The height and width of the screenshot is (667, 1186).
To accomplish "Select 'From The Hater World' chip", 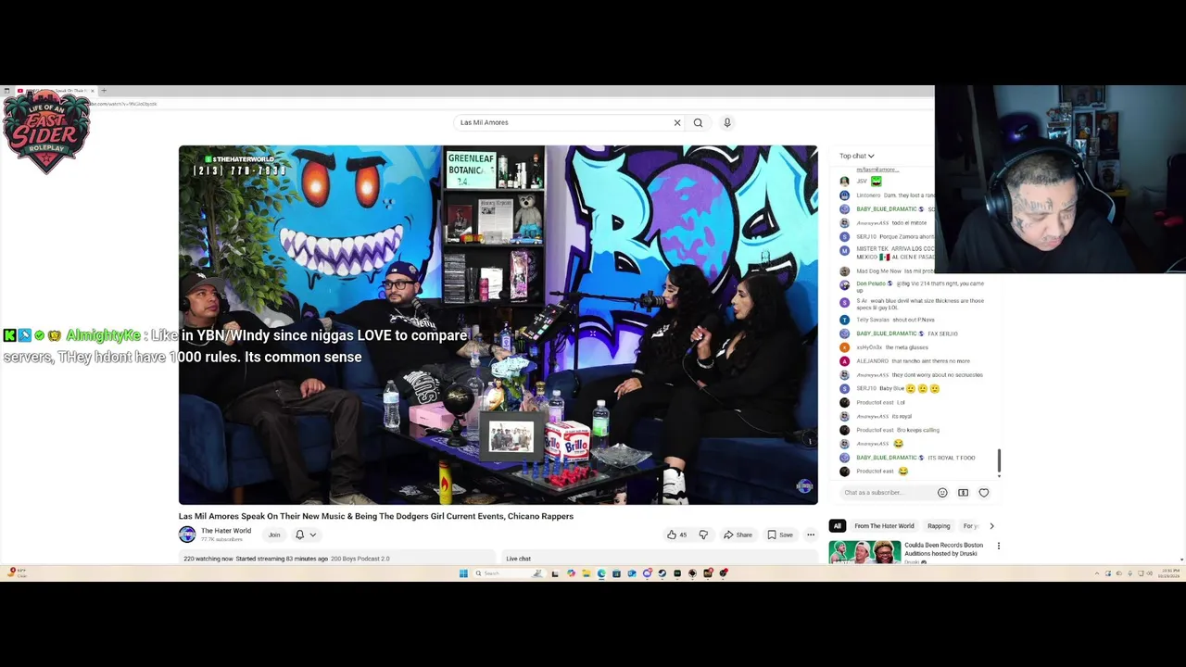I will click(884, 526).
